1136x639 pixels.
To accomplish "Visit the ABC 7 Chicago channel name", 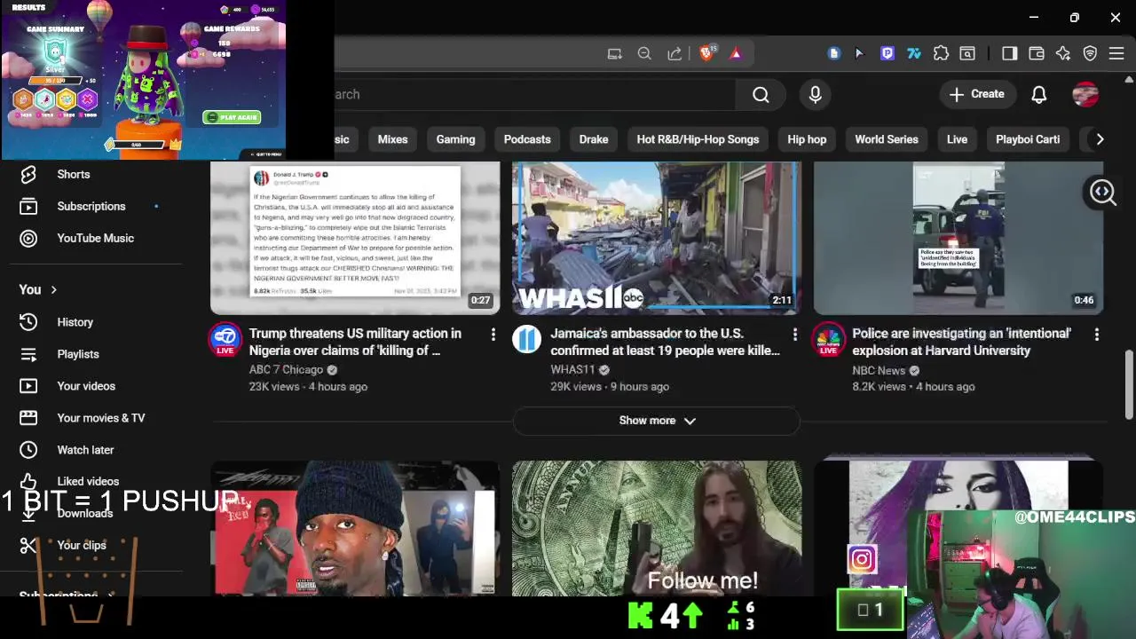I will point(286,370).
